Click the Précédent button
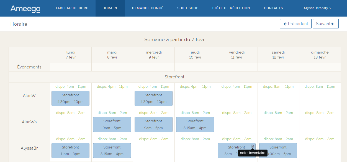 click(295, 24)
